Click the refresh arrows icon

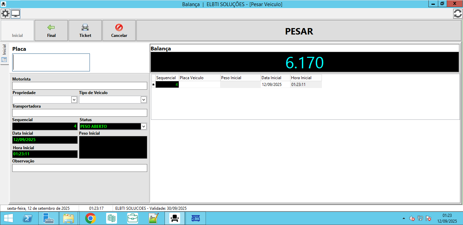tap(458, 14)
